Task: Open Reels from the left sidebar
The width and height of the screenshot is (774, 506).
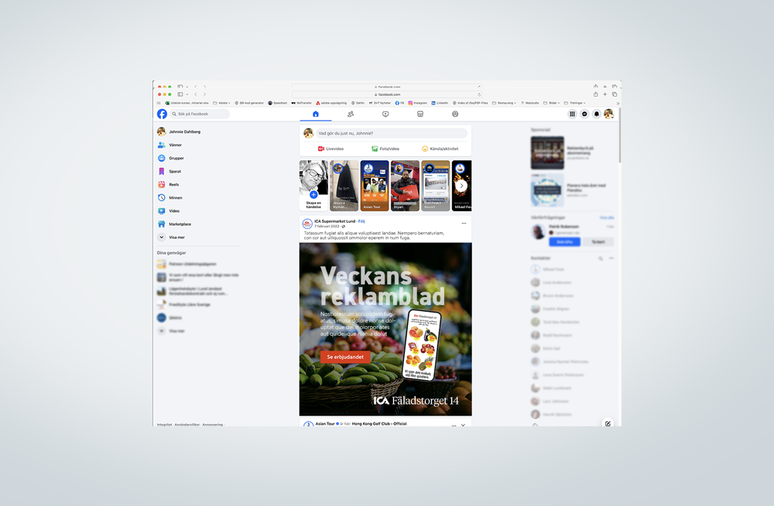Action: tap(173, 185)
